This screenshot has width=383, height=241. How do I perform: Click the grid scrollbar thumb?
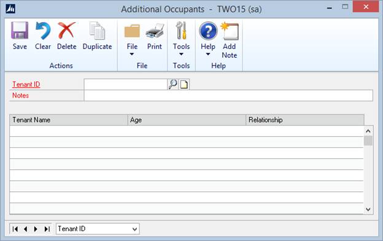tap(368, 141)
